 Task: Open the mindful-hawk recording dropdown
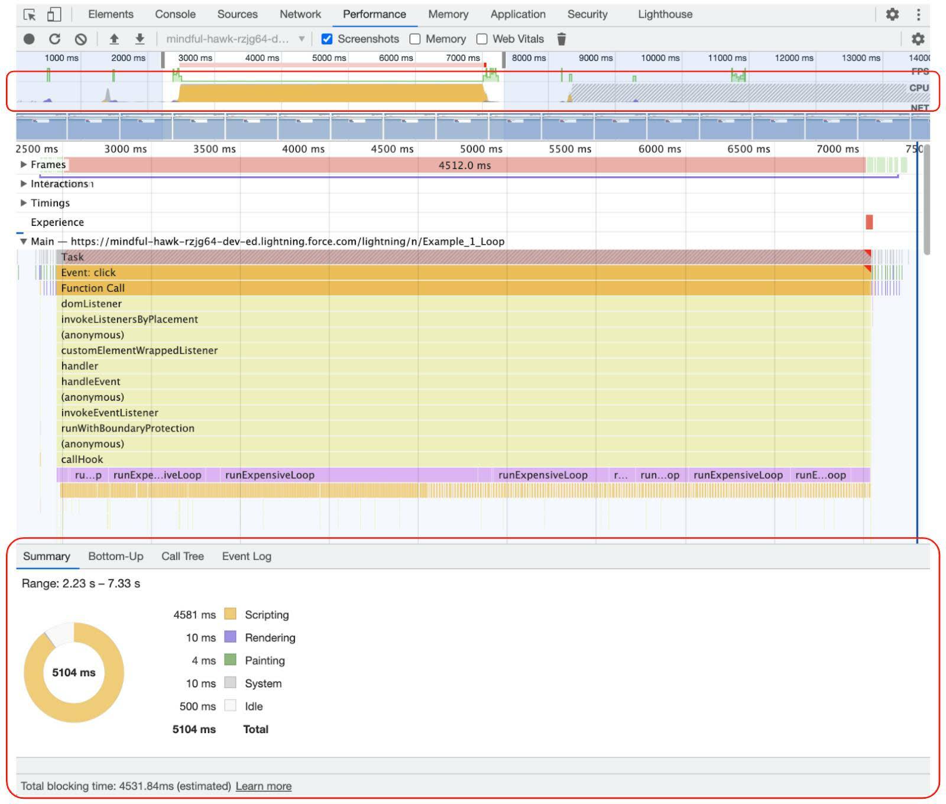(x=235, y=39)
